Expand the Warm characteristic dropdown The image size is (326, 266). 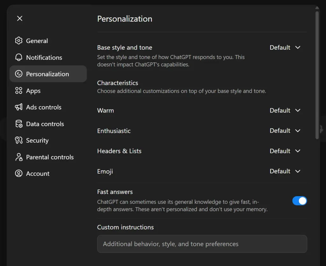click(x=285, y=110)
